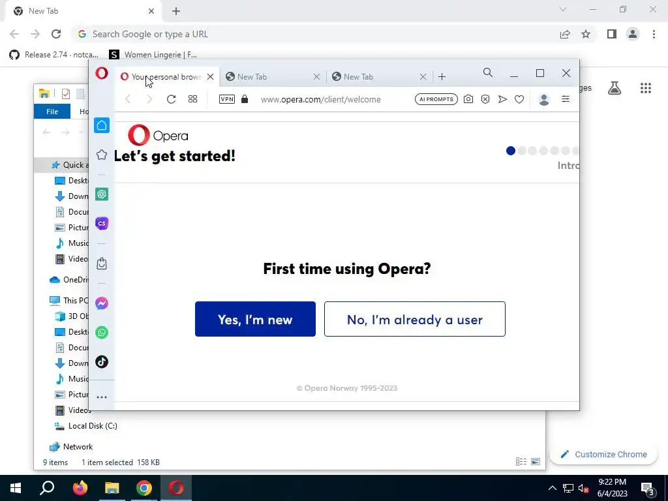The height and width of the screenshot is (501, 668).
Task: Open Google apps grid in Chrome
Action: pos(645,88)
